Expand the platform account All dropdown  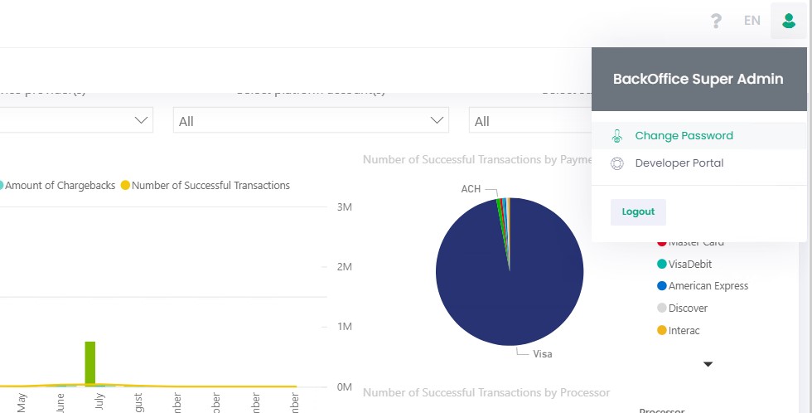(x=311, y=121)
